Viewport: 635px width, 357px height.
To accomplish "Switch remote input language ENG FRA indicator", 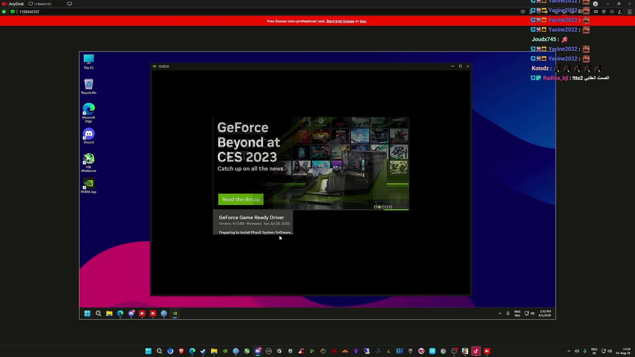I will tap(517, 313).
